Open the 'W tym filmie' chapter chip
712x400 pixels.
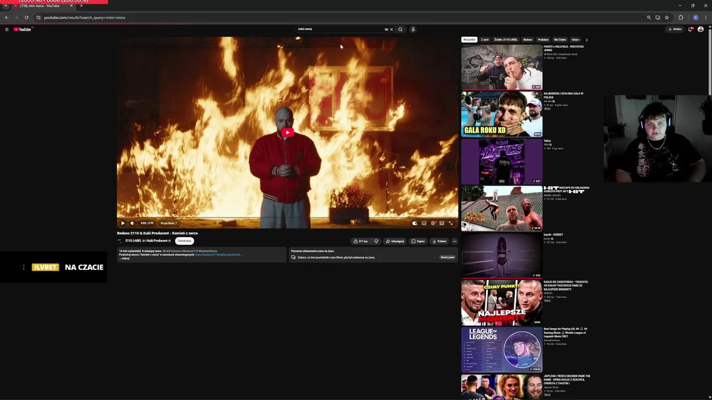tap(168, 223)
